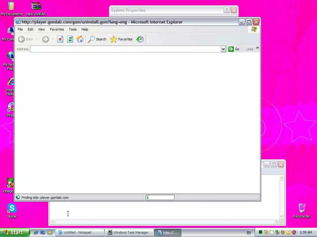This screenshot has height=237, width=317.
Task: Click the 1:39 AM clock
Action: pos(306,232)
